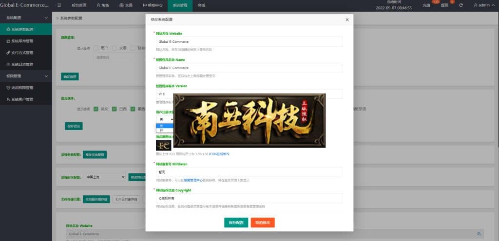Click the copy icon beside Global E-Commerce field
Screen dimensions: 499x241
(x=479, y=234)
